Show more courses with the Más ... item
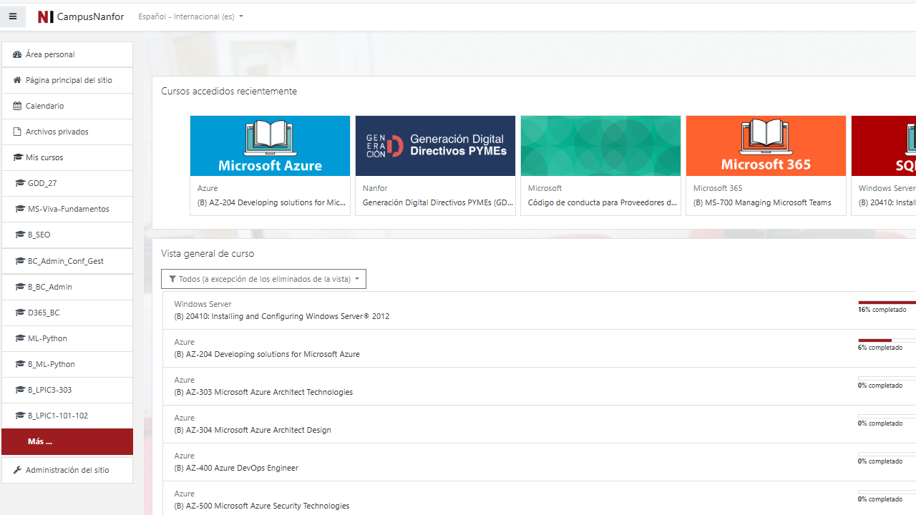This screenshot has width=916, height=515. click(67, 441)
